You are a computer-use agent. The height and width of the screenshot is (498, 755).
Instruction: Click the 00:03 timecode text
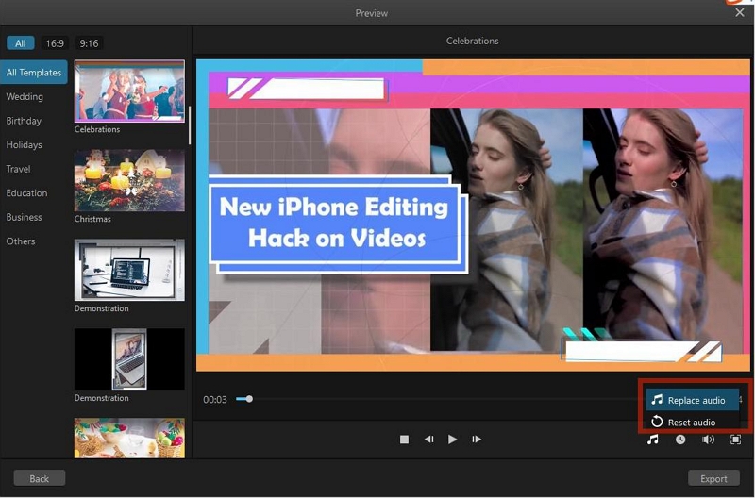pyautogui.click(x=215, y=399)
